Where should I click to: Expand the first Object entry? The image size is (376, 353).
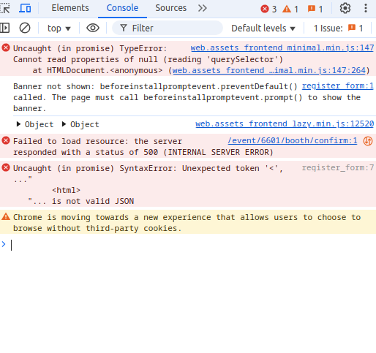[x=34, y=124]
